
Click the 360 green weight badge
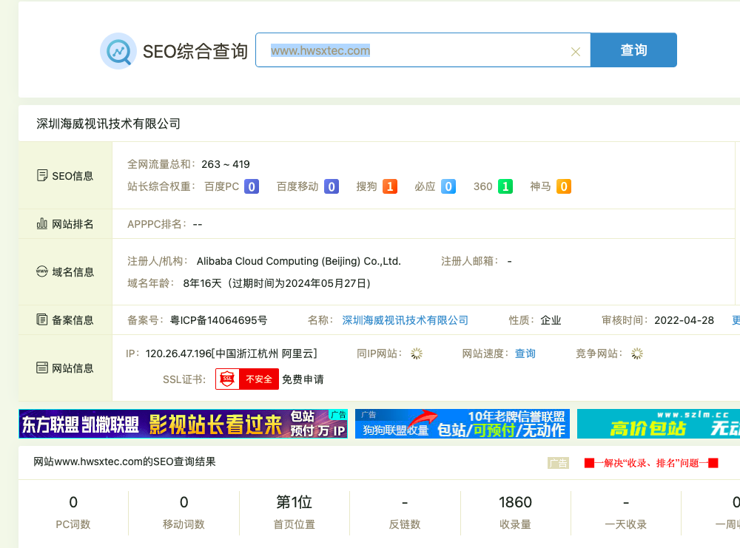pos(505,186)
